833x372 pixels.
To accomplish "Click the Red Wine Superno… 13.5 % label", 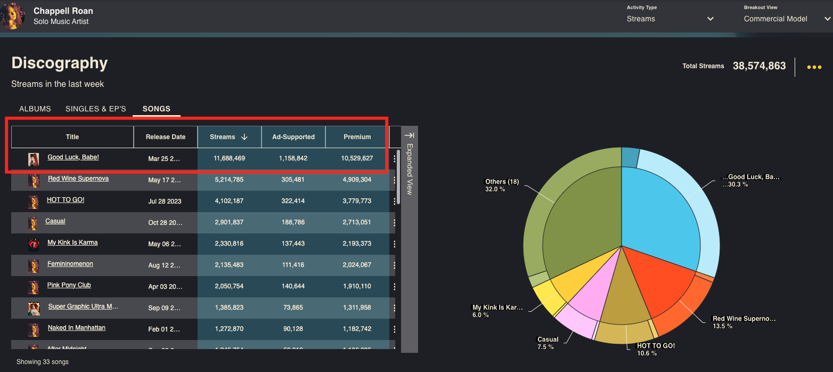I will [744, 322].
